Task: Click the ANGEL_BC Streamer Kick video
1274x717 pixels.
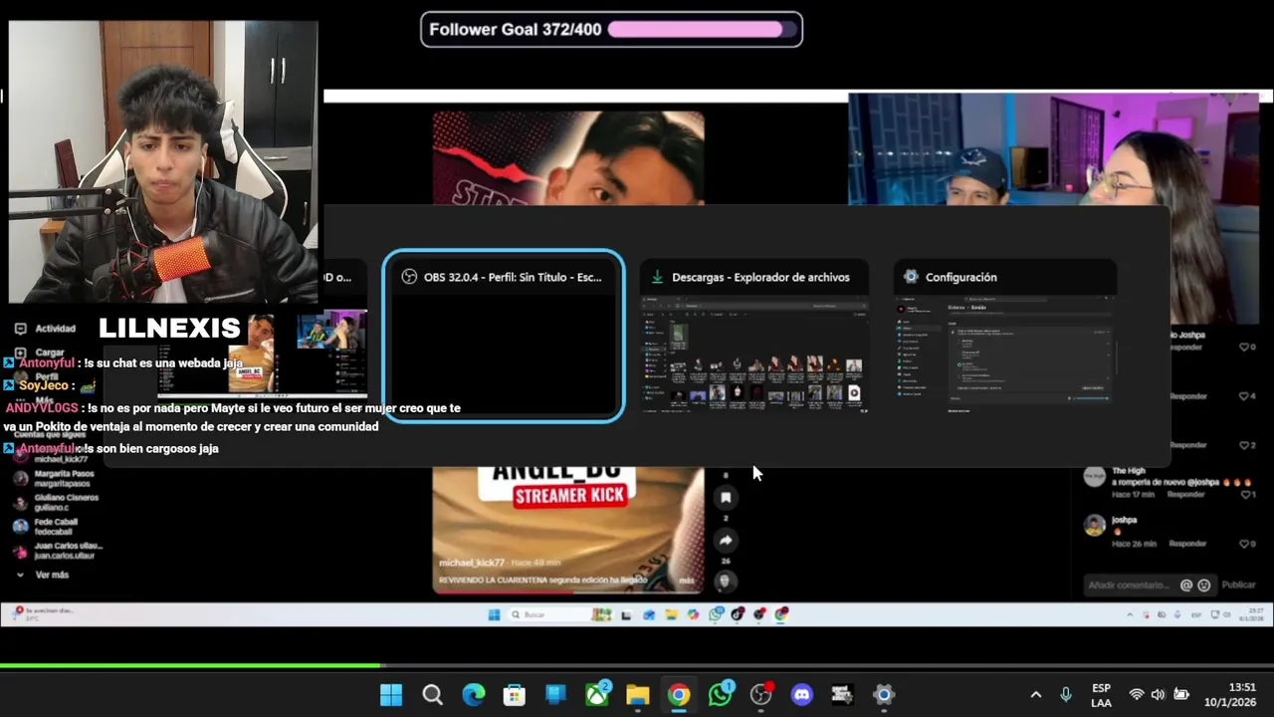Action: tap(568, 530)
